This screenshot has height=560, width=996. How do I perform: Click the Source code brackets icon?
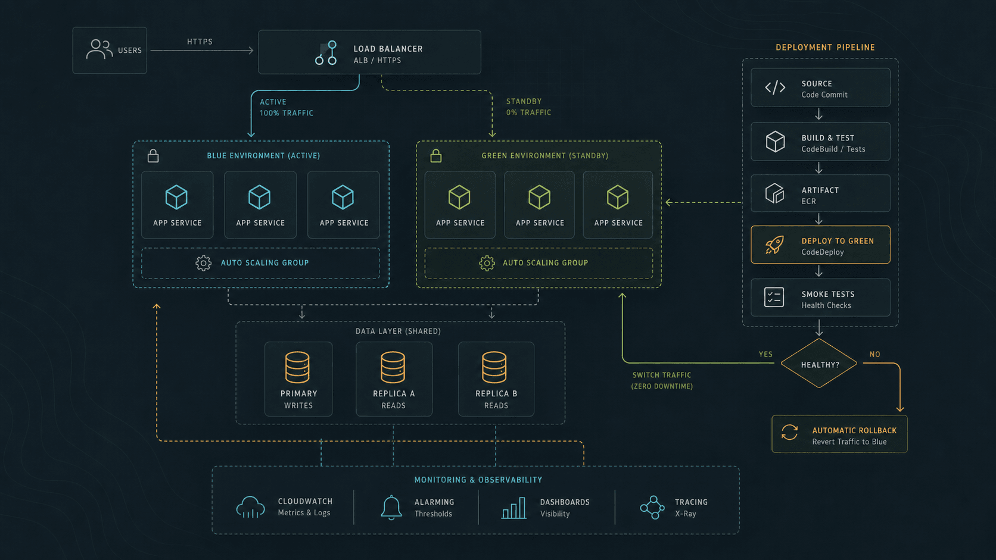(x=775, y=88)
